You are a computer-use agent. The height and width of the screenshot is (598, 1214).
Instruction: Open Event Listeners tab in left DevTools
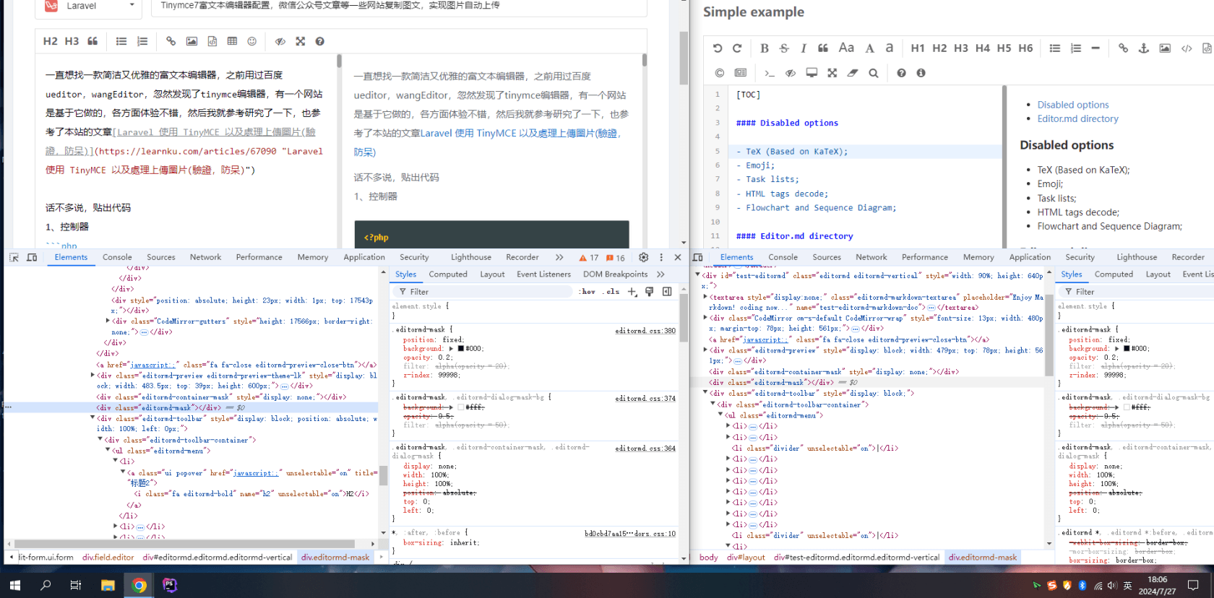tap(543, 274)
